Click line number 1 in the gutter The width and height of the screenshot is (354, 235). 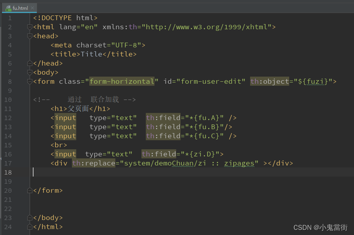(10, 18)
